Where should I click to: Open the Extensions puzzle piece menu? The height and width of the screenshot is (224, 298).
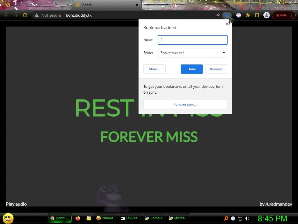pos(248,15)
